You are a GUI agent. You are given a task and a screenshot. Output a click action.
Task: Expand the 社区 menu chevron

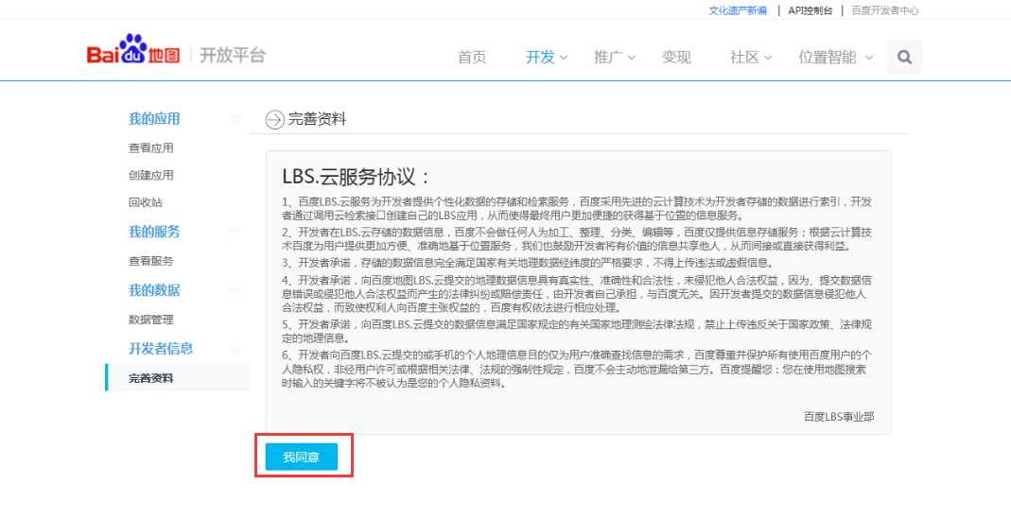[768, 58]
